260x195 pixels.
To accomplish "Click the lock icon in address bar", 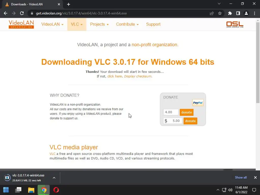I will tap(32, 13).
